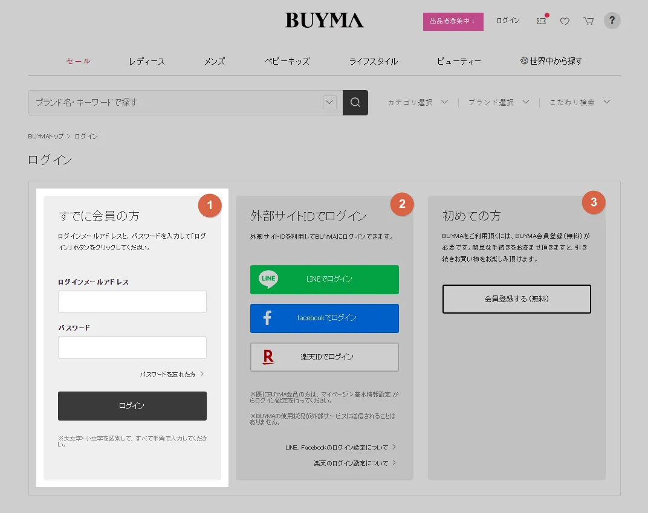
Task: Open the coupon ticket icon in header
Action: 542,21
